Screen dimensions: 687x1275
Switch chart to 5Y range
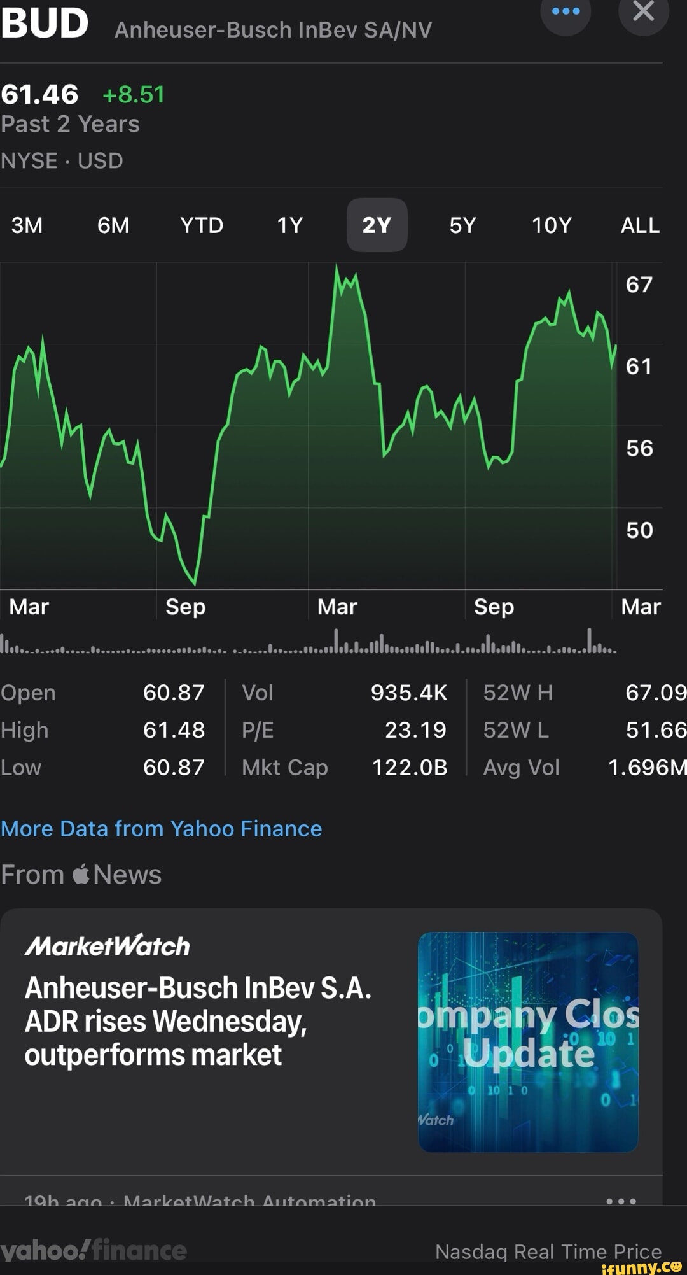click(462, 225)
